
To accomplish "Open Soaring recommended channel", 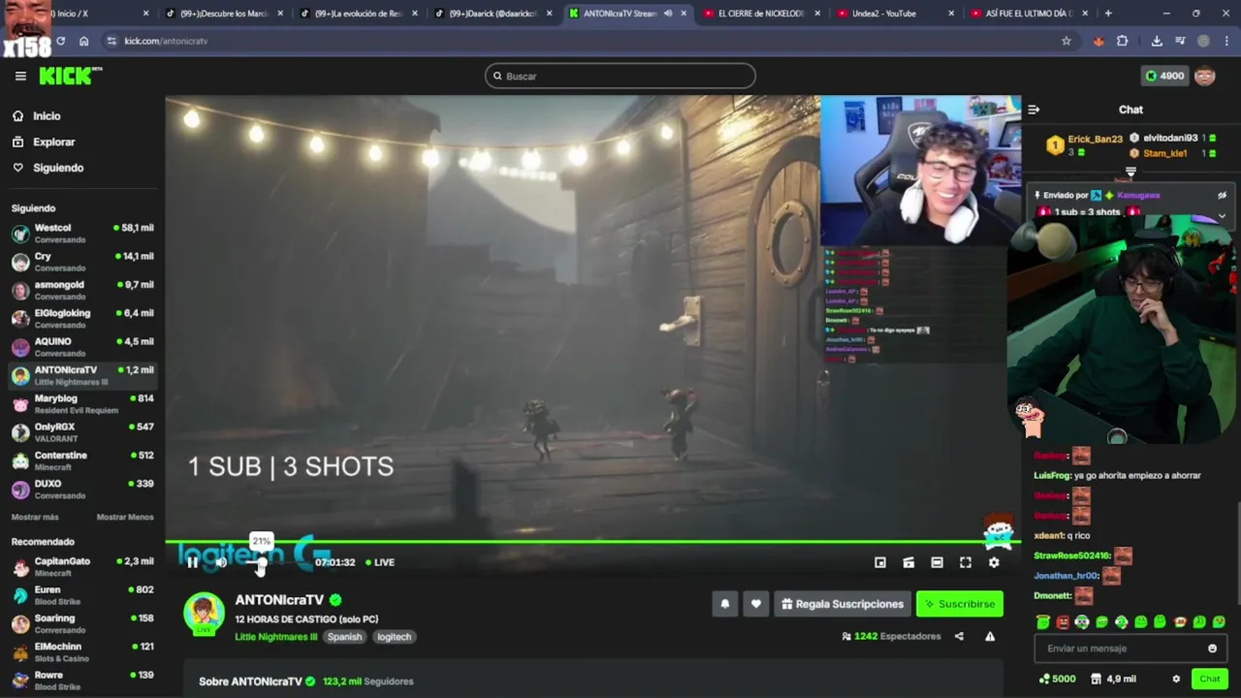I will point(82,623).
